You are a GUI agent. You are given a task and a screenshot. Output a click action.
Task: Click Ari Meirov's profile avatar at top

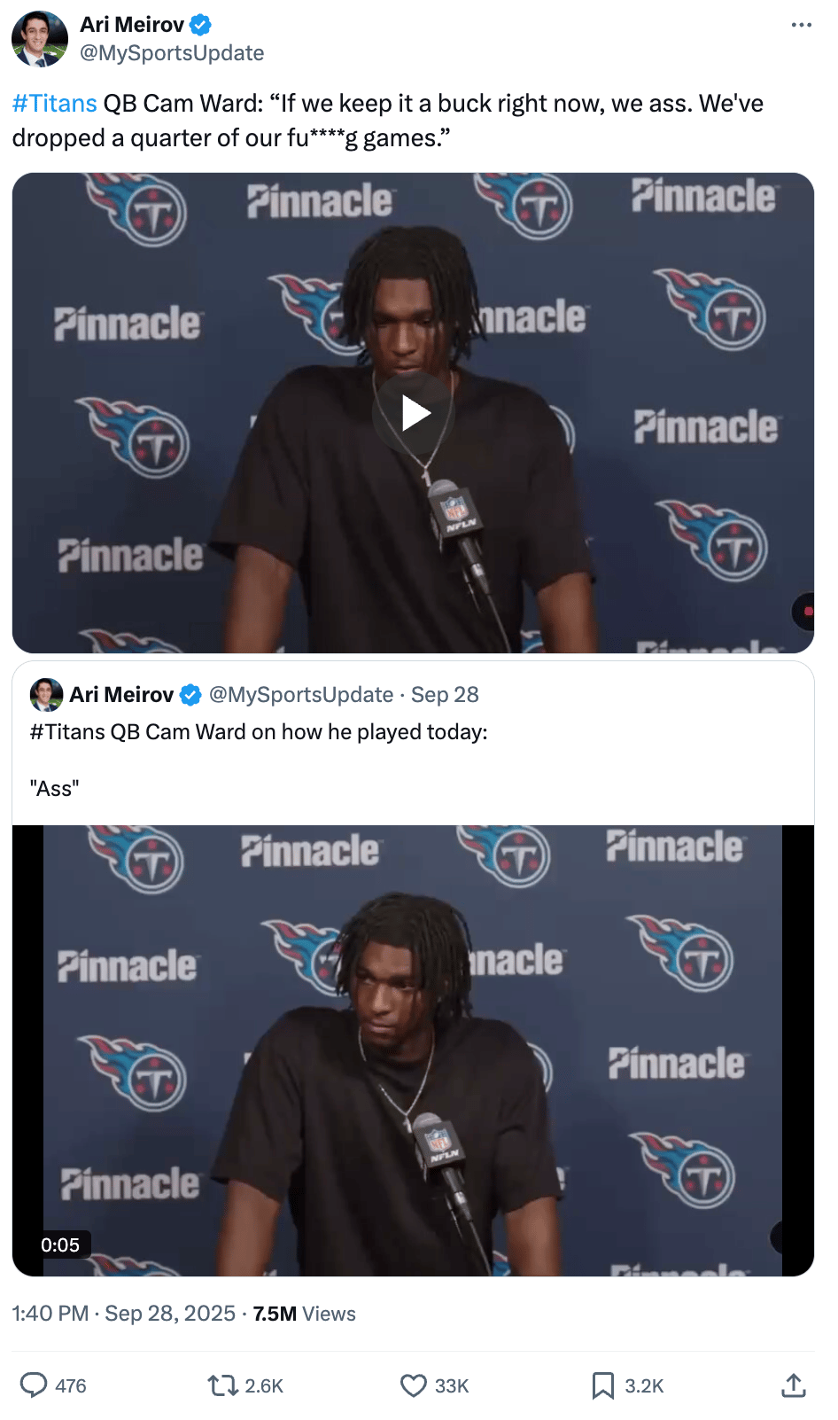(x=40, y=39)
